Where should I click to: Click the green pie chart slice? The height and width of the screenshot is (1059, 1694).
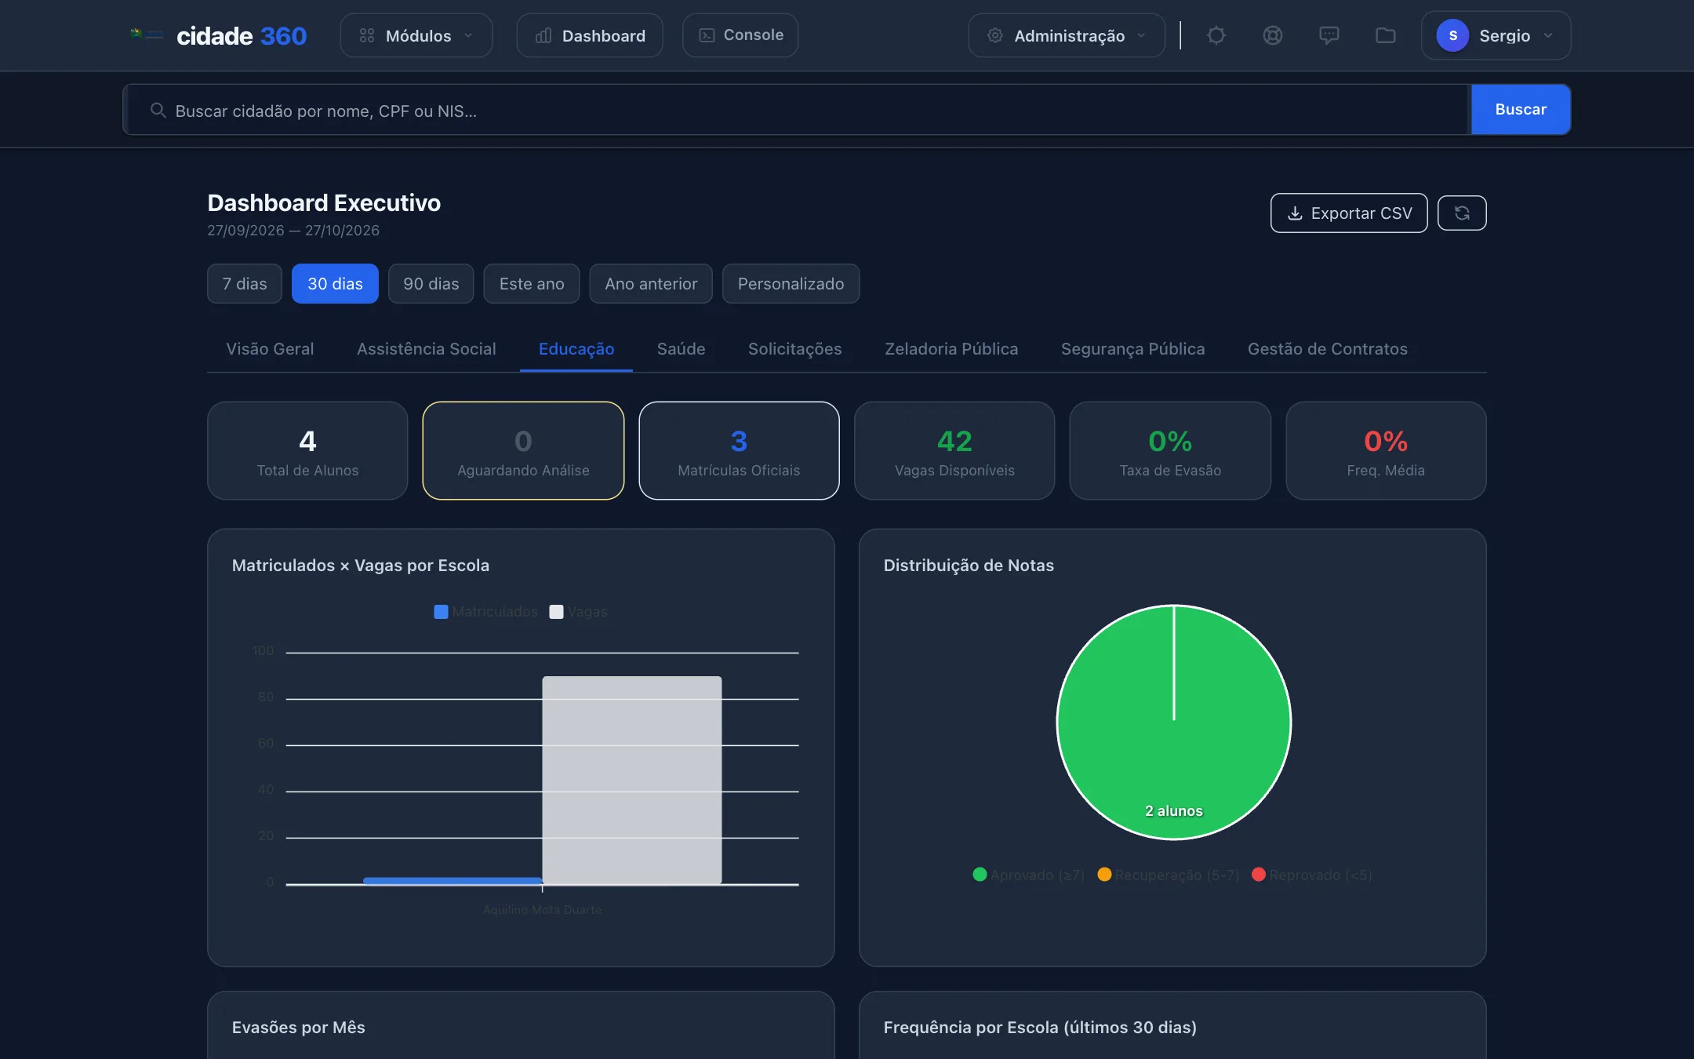tap(1174, 722)
